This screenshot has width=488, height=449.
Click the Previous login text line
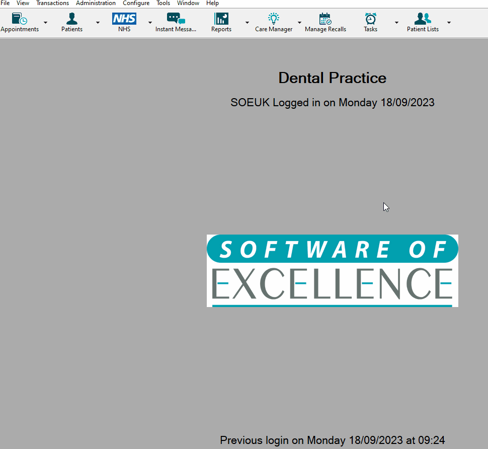(333, 440)
